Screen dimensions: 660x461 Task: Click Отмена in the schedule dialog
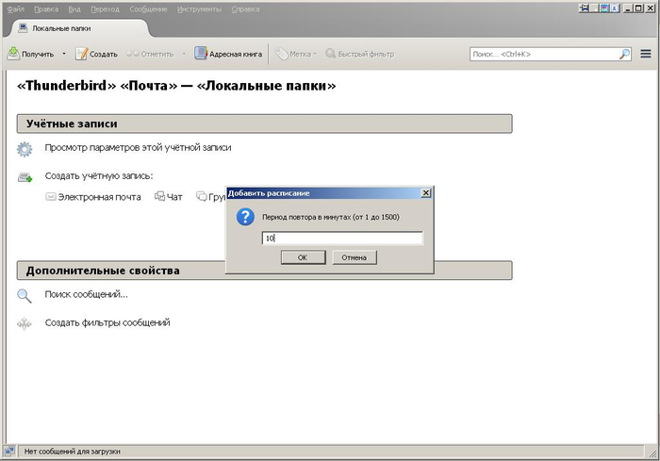[355, 257]
